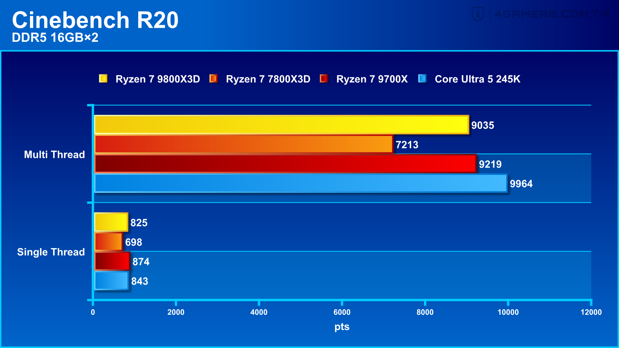This screenshot has width=619, height=348.
Task: Click the yellow Ryzen 7 9800X3D legend swatch
Action: tap(103, 78)
